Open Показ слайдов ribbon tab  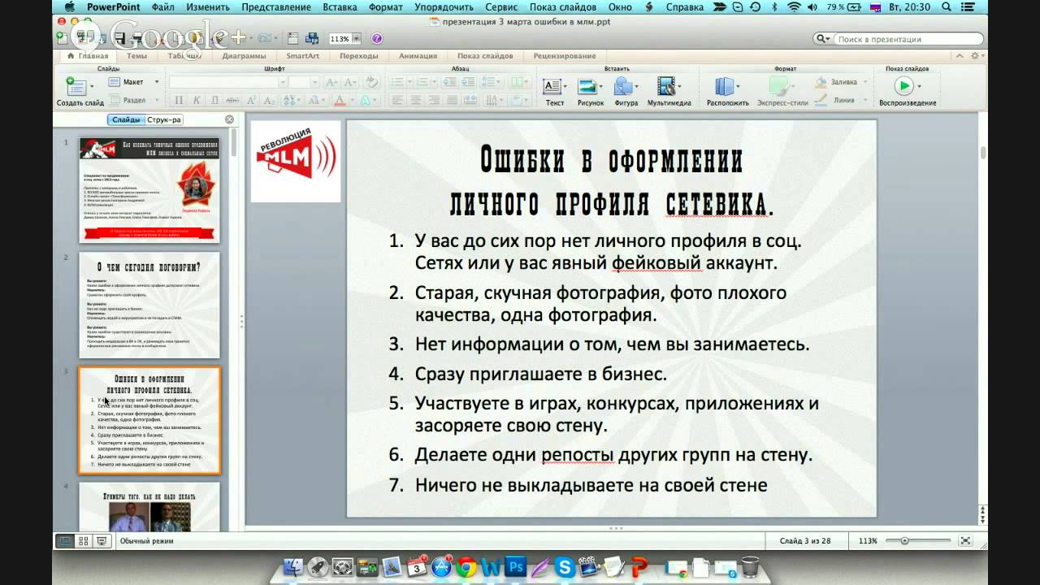coord(485,56)
